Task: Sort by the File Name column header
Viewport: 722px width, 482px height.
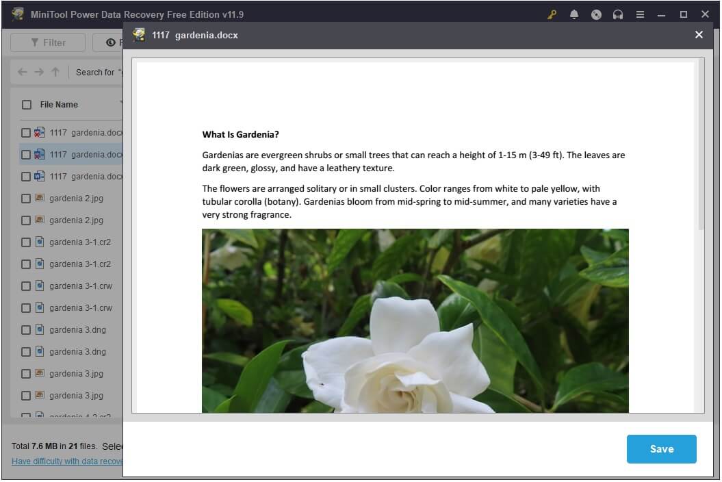Action: coord(59,105)
